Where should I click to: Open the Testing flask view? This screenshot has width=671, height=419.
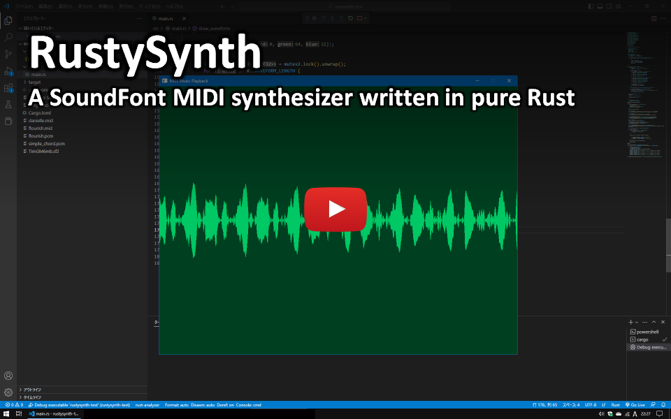(x=8, y=104)
